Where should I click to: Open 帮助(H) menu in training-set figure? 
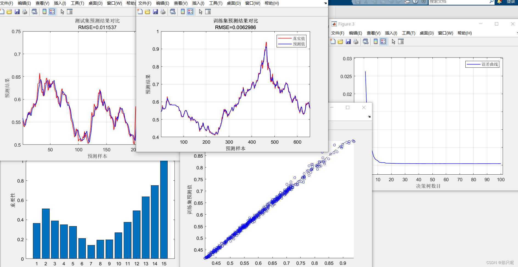[x=272, y=3]
